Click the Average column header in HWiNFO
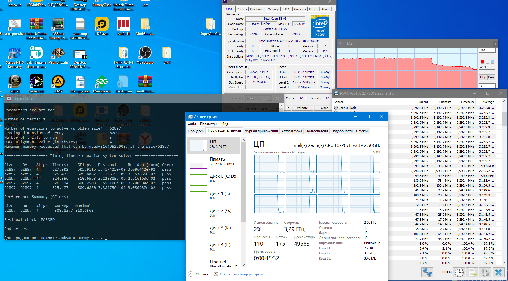This screenshot has height=281, width=508. point(486,102)
